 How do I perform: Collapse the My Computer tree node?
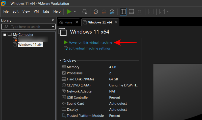5,35
